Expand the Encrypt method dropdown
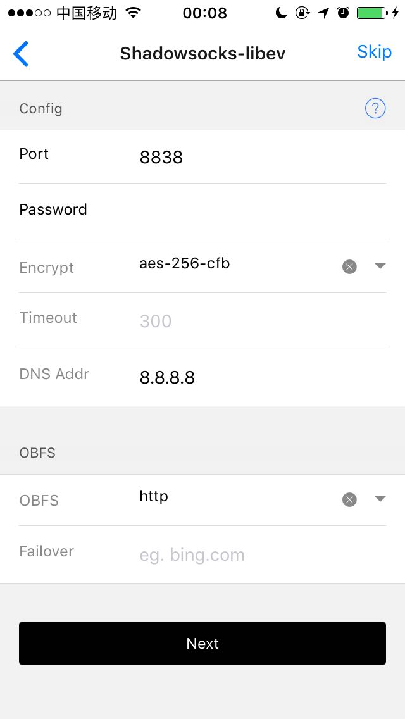The width and height of the screenshot is (405, 719). click(x=380, y=266)
